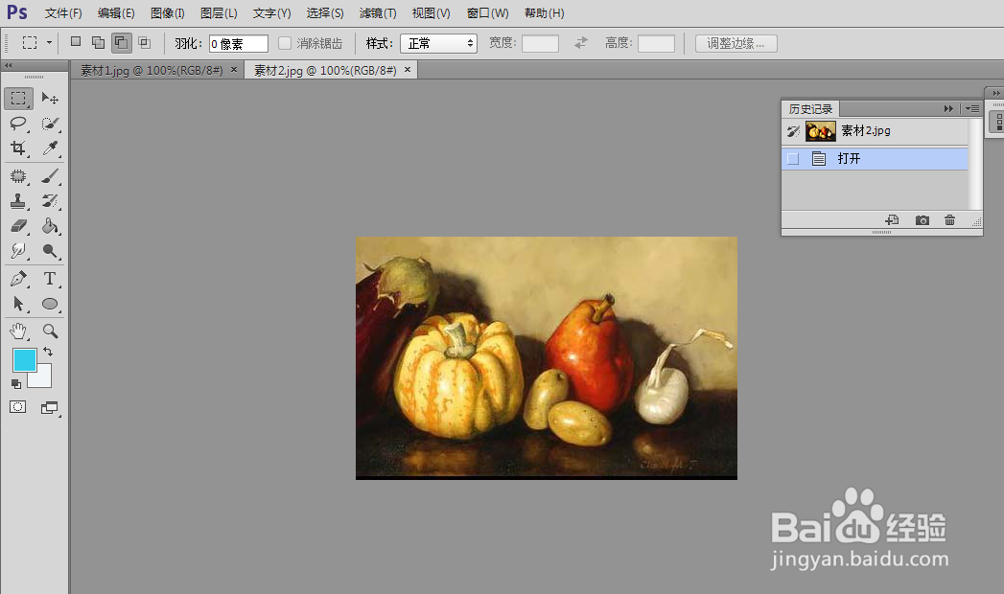Select the Smudge tool
The width and height of the screenshot is (1004, 594).
click(18, 251)
